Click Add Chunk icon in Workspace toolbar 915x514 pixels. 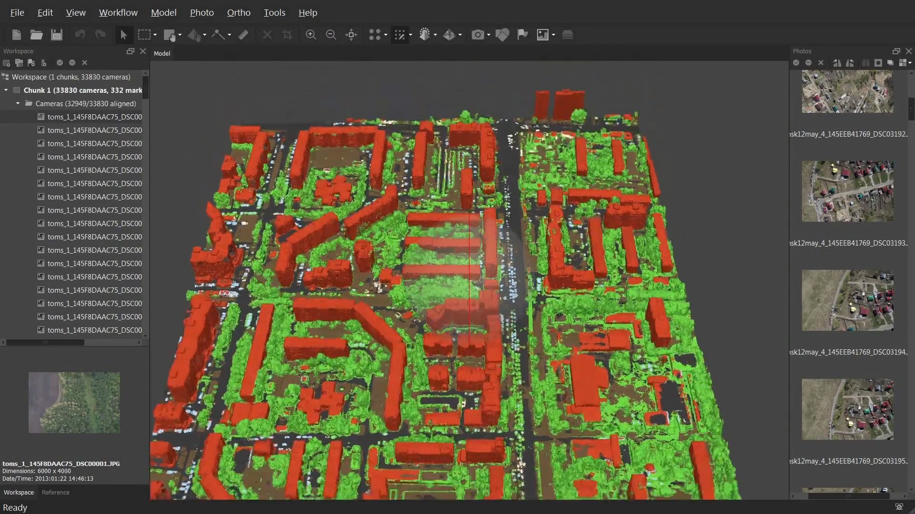6,63
